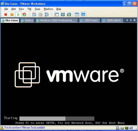Switch to Windows 2000 Professional tab
The image size is (138, 131).
57,20
